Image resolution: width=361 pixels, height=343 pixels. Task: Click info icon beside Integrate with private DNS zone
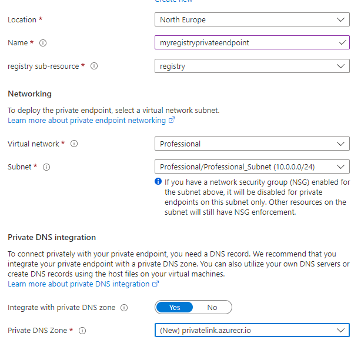click(x=124, y=307)
